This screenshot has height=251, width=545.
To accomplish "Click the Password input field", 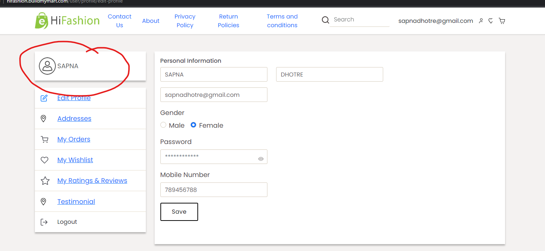I will click(214, 157).
